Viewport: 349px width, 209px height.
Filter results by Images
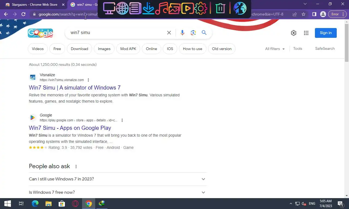pos(104,49)
